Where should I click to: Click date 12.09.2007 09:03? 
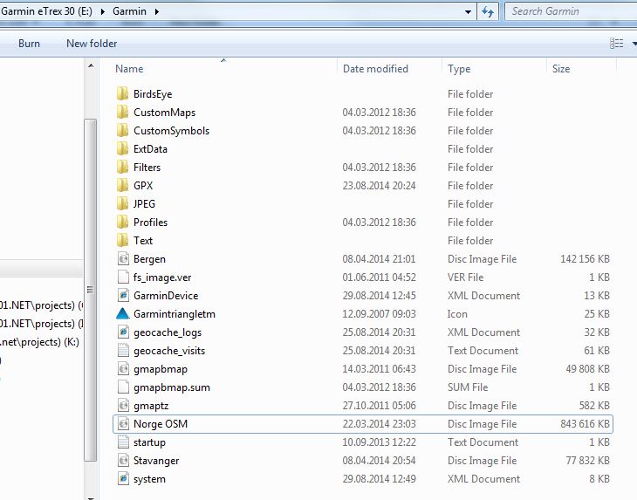[379, 314]
